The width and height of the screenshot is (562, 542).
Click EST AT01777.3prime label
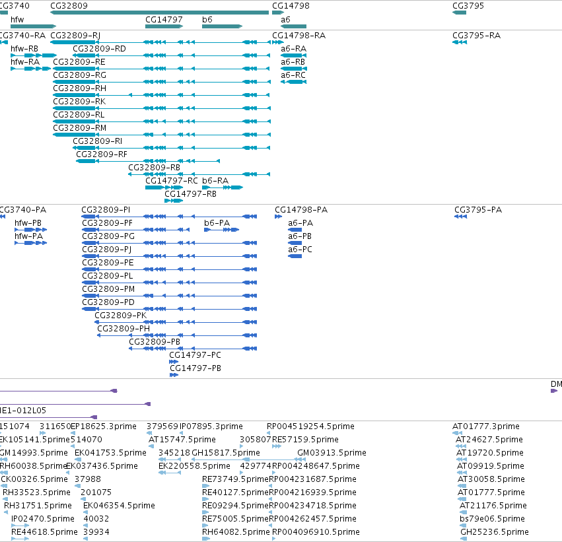(x=486, y=426)
